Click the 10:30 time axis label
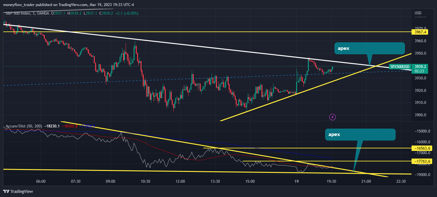The image size is (437, 197). pos(145,181)
